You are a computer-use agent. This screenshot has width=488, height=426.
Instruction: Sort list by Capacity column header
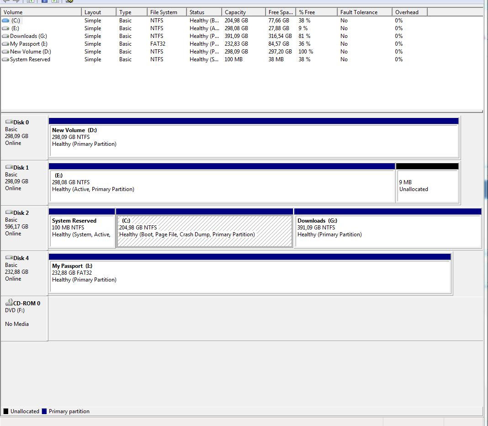coord(243,12)
